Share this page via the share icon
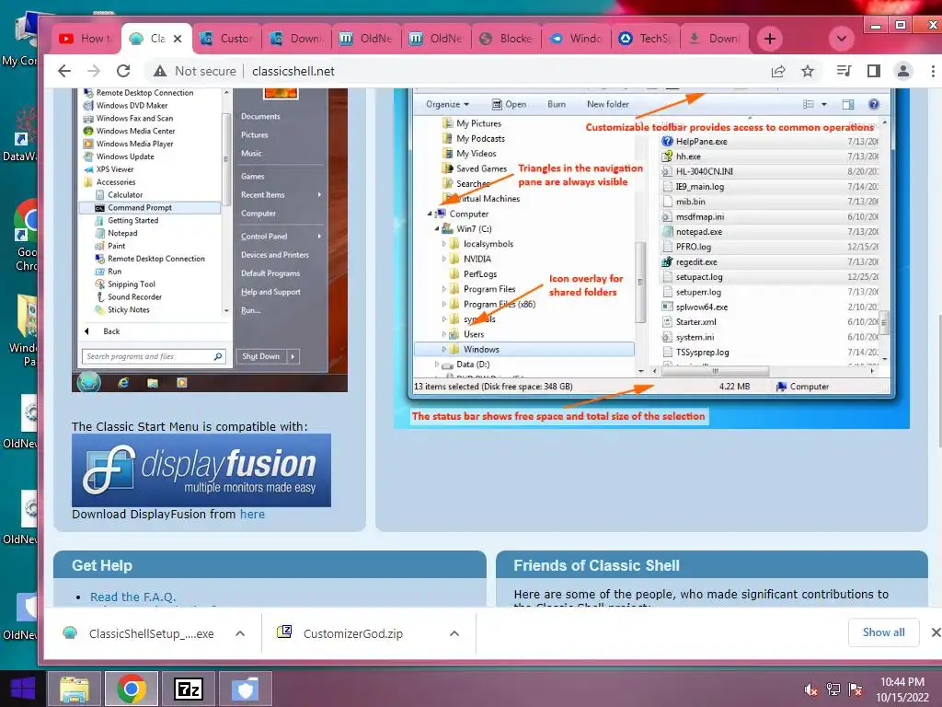Viewport: 942px width, 707px height. tap(778, 71)
